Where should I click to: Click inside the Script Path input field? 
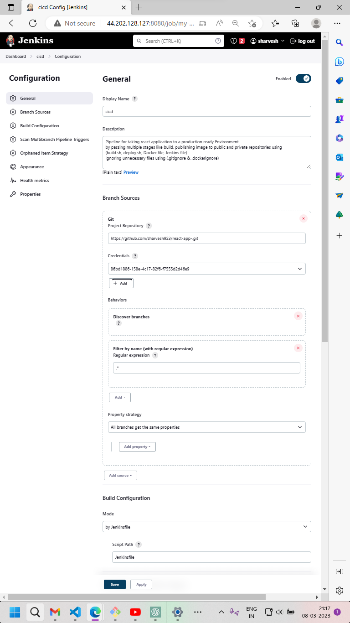pos(211,557)
